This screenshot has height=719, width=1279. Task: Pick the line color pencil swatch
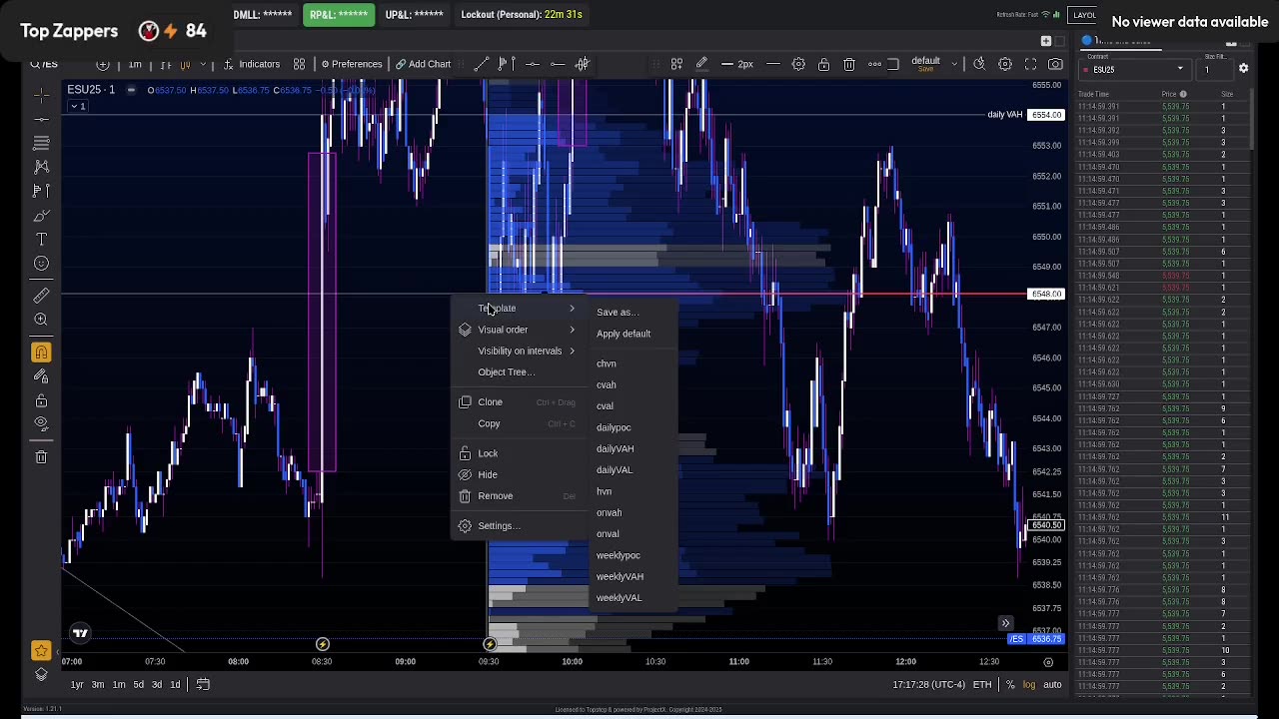(701, 64)
